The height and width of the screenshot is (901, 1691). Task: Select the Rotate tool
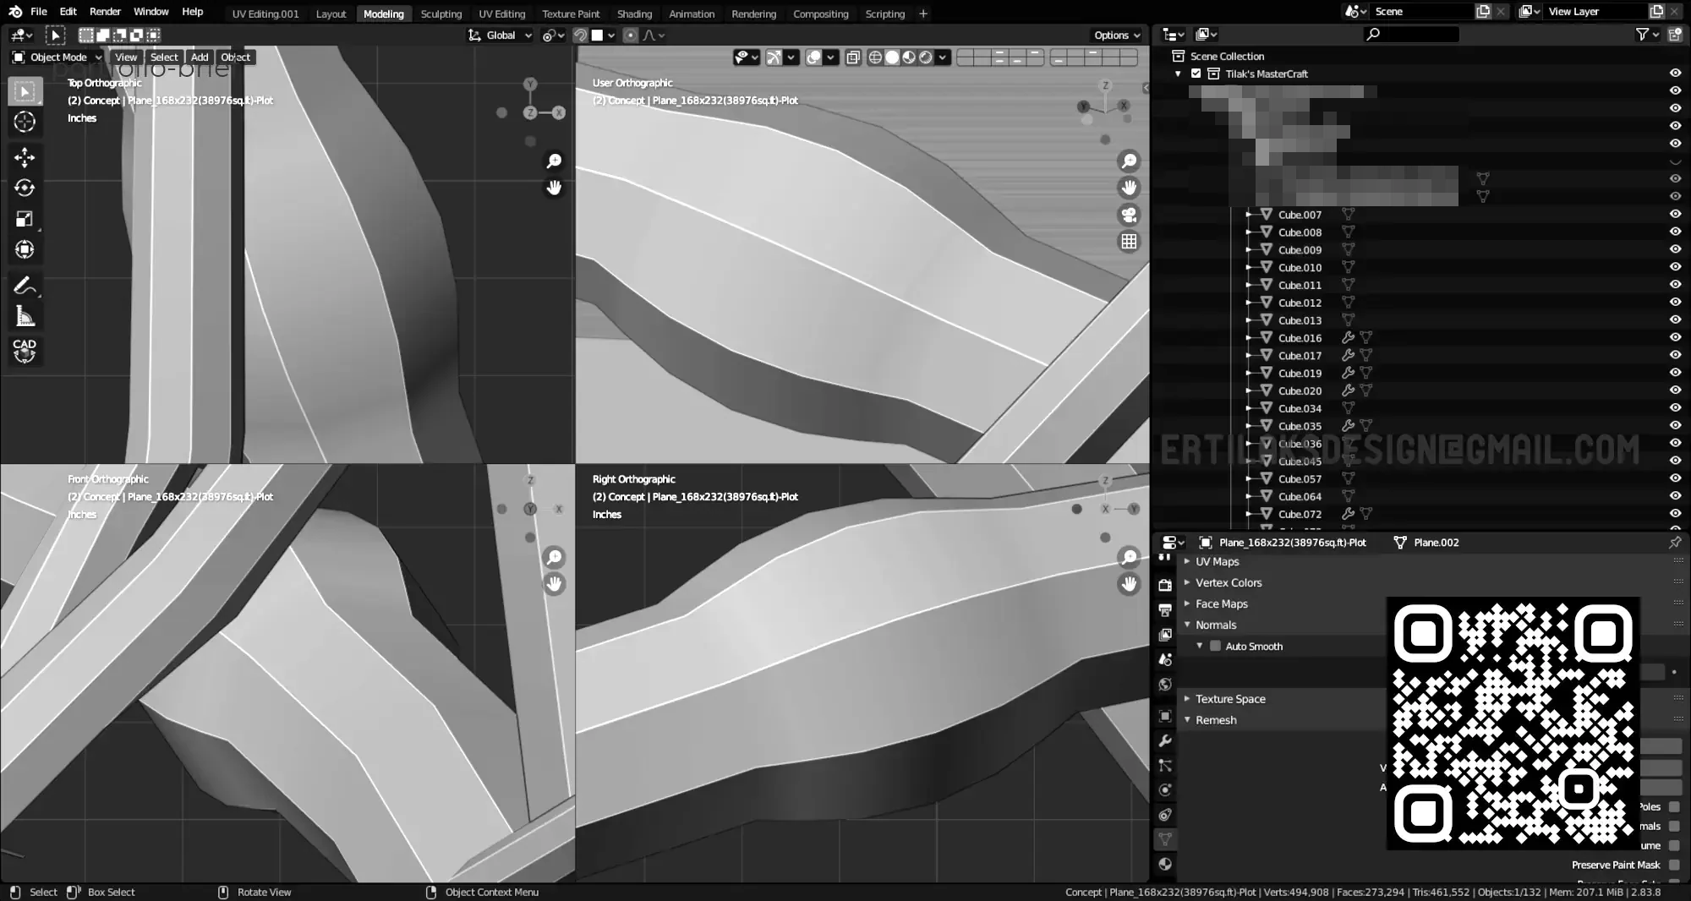point(25,188)
